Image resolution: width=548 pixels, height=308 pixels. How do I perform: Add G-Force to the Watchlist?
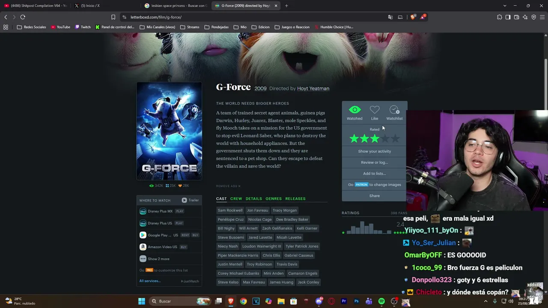pos(394,110)
